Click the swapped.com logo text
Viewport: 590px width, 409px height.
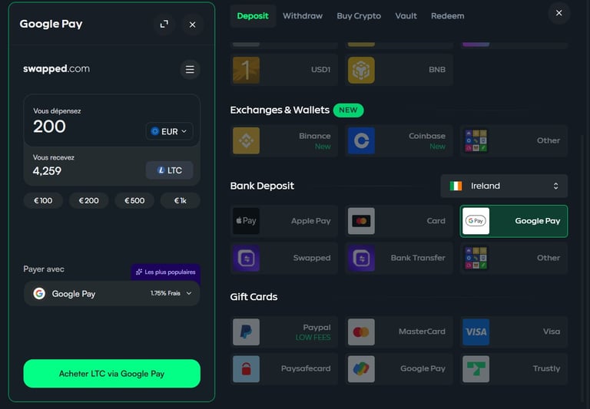click(x=56, y=69)
